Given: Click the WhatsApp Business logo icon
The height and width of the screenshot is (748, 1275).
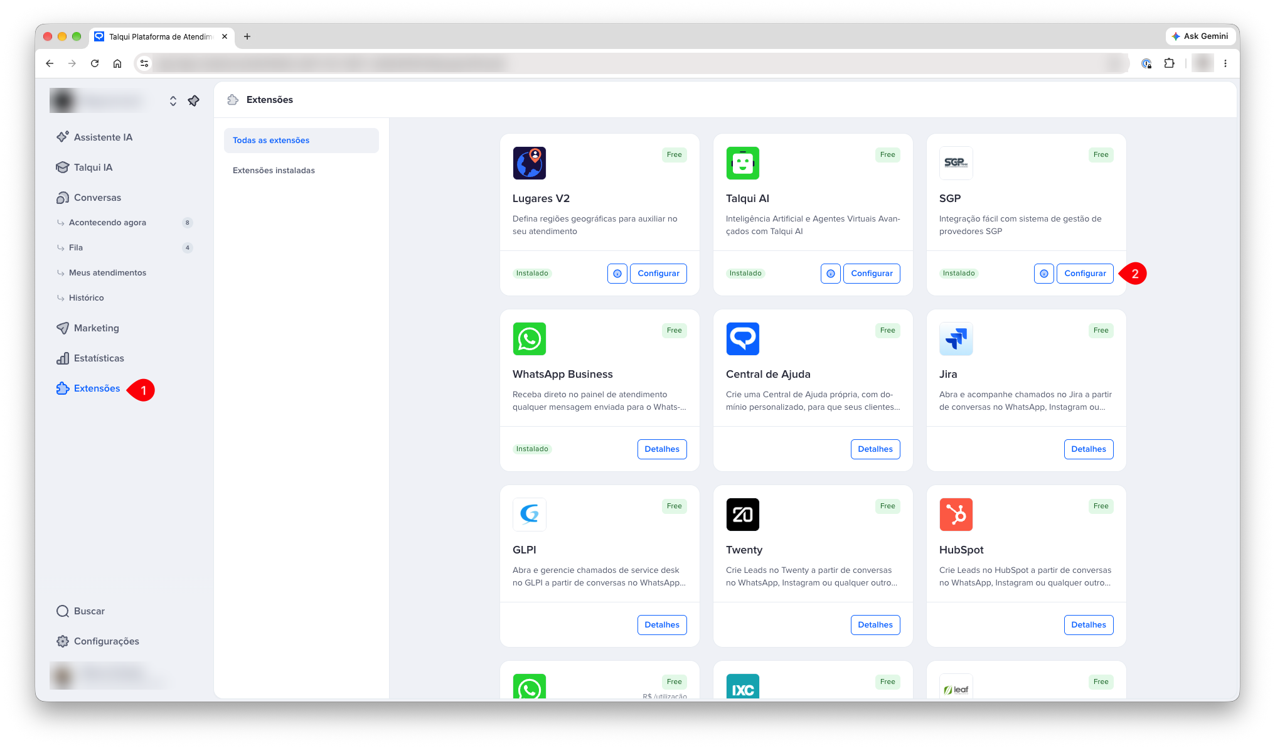Looking at the screenshot, I should (x=530, y=339).
